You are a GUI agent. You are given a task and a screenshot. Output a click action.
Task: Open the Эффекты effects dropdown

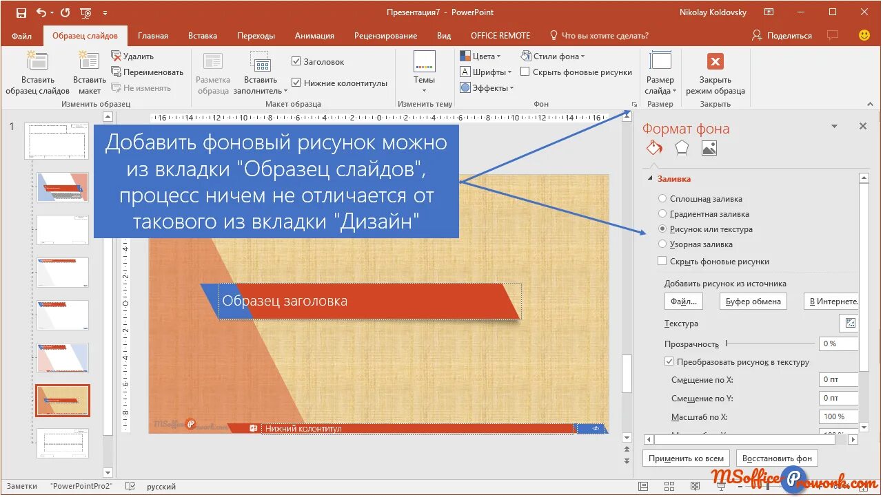(487, 87)
